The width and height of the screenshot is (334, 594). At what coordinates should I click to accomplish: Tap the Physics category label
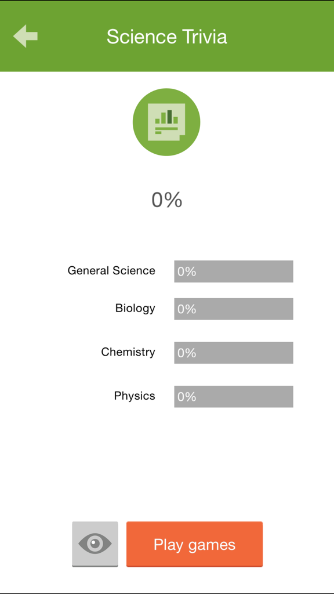(x=135, y=396)
